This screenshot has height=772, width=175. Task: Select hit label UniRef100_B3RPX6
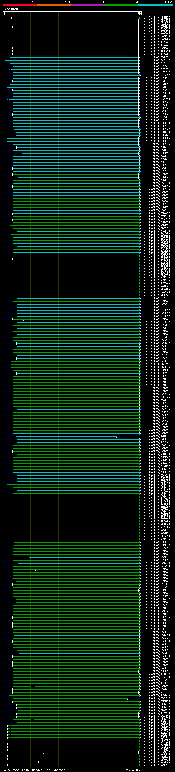pos(157,177)
